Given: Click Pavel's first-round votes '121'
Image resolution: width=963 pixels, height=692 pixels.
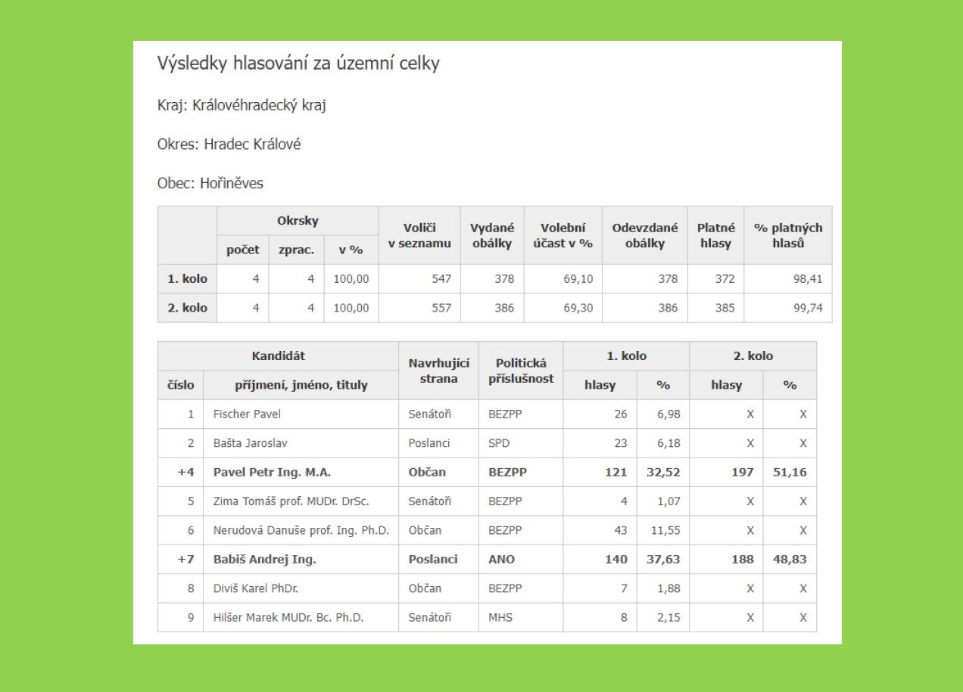Looking at the screenshot, I should [x=616, y=472].
